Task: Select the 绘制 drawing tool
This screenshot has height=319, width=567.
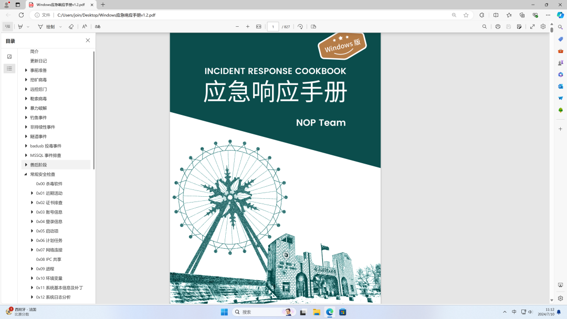Action: pyautogui.click(x=43, y=26)
